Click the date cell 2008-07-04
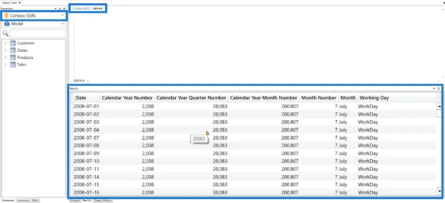 pos(86,130)
